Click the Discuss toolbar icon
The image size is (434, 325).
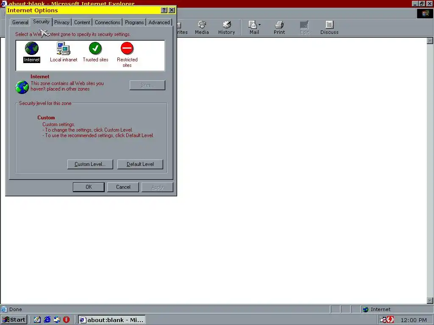pyautogui.click(x=329, y=25)
